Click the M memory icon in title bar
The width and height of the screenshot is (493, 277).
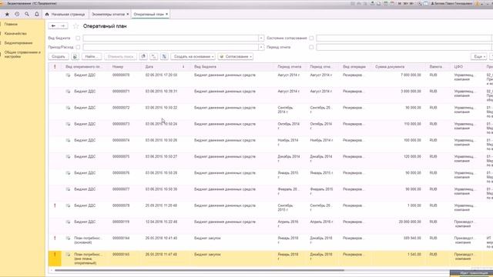coord(400,3)
